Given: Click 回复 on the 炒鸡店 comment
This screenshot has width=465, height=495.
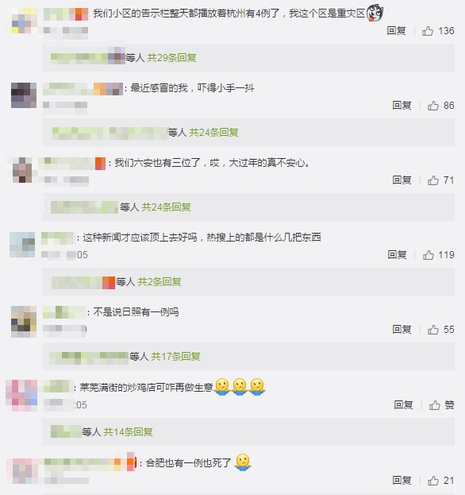Looking at the screenshot, I should click(x=403, y=405).
